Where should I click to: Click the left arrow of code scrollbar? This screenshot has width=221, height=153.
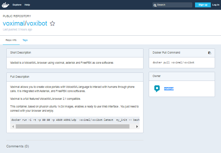(x=13, y=126)
